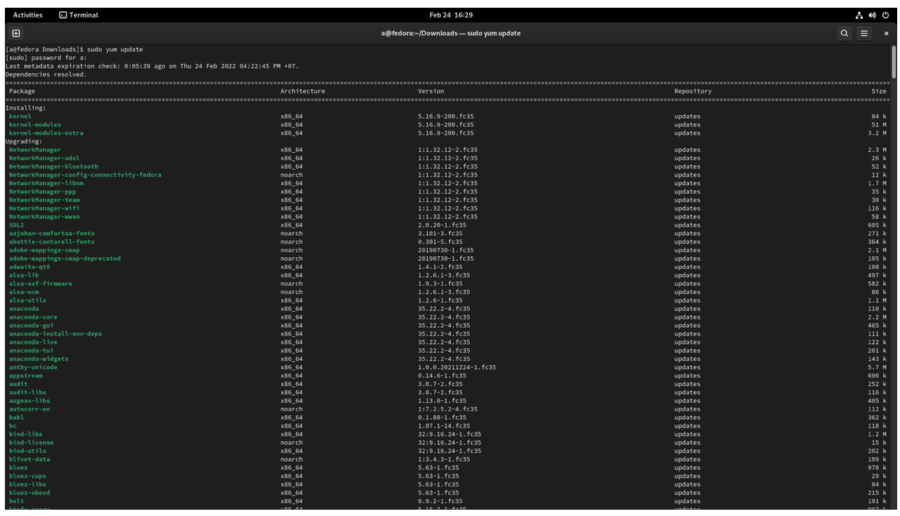The image size is (900, 516).
Task: Click the audit-libs package name
Action: click(x=27, y=392)
